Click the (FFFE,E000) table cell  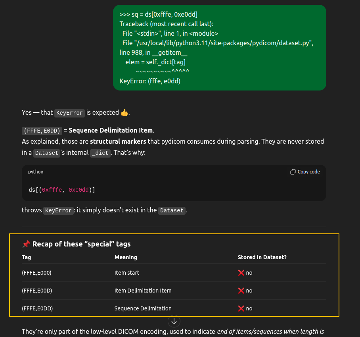[36, 273]
